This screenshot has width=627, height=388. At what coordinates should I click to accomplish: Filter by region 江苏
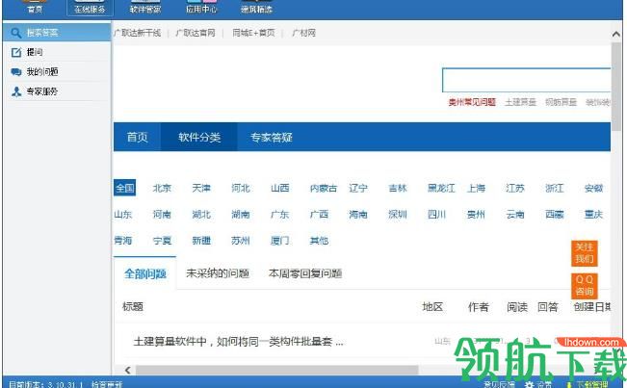[x=515, y=188]
